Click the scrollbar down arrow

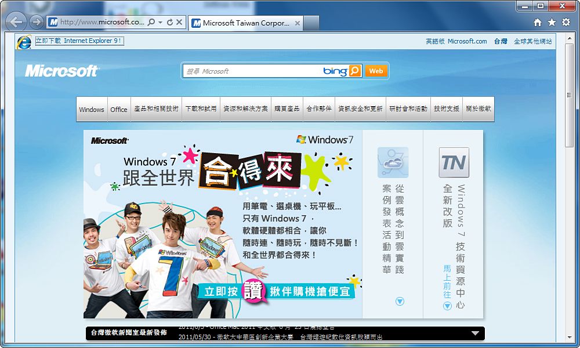click(570, 338)
